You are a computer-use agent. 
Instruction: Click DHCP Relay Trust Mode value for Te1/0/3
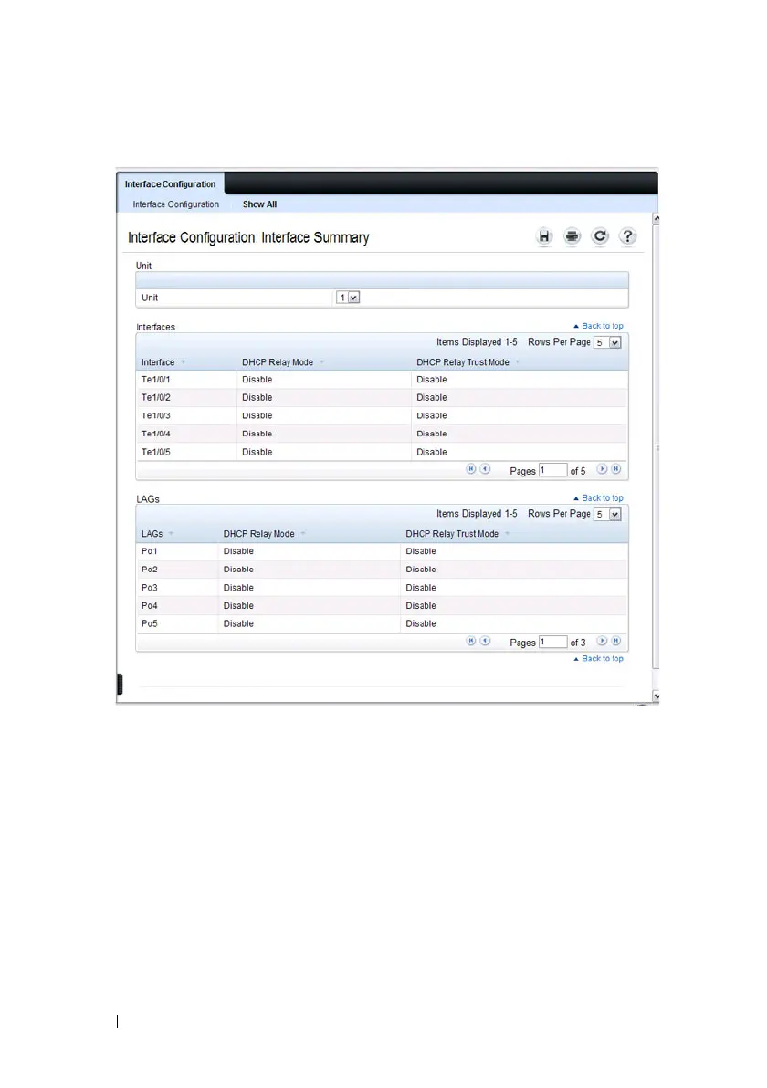[x=432, y=415]
